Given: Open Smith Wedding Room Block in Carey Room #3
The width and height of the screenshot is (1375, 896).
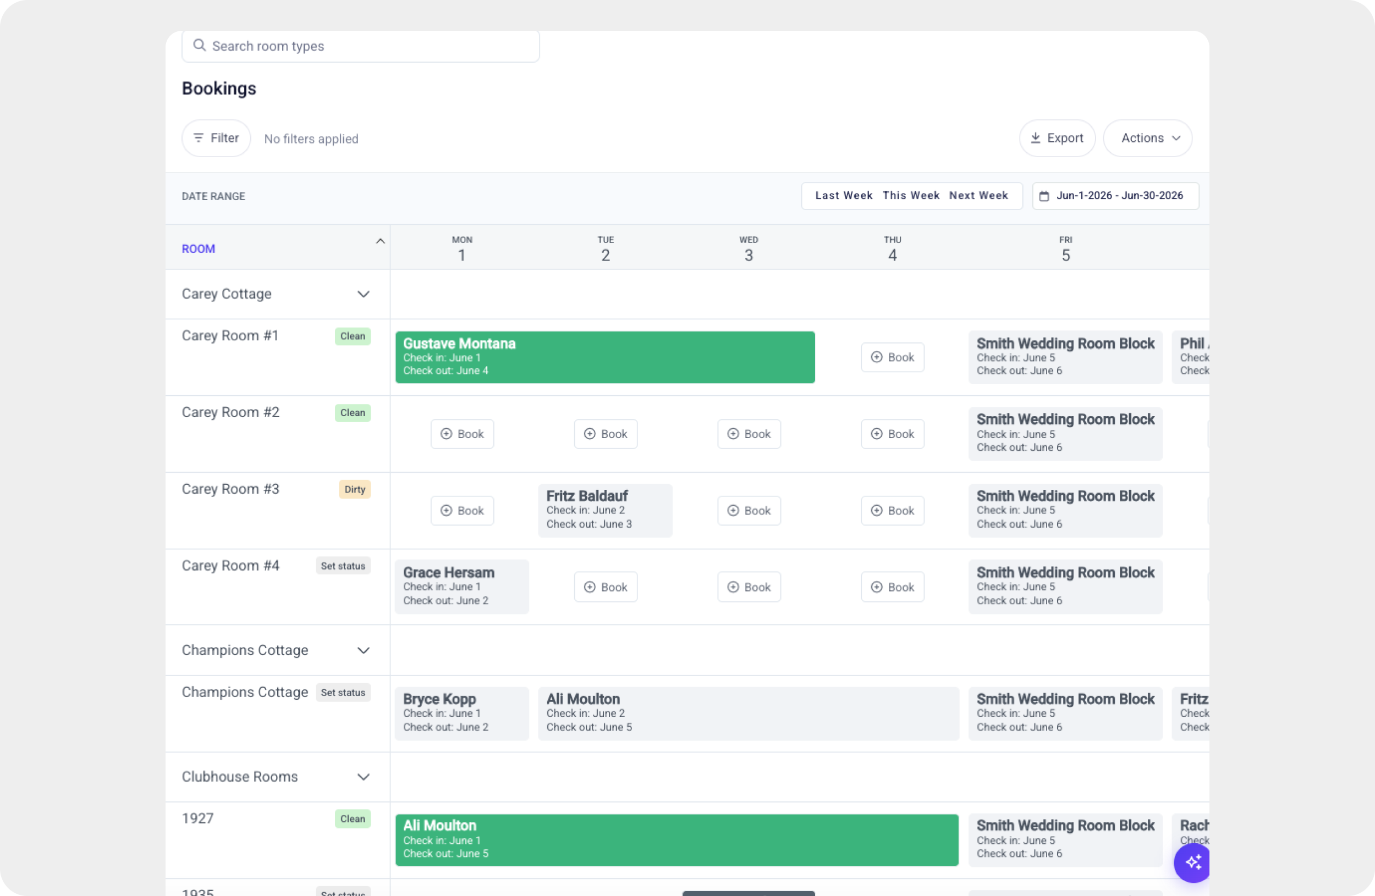Looking at the screenshot, I should pyautogui.click(x=1065, y=511).
